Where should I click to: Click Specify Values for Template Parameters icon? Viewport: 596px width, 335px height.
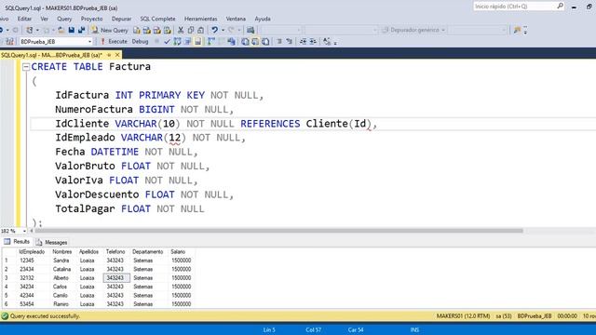pos(327,41)
